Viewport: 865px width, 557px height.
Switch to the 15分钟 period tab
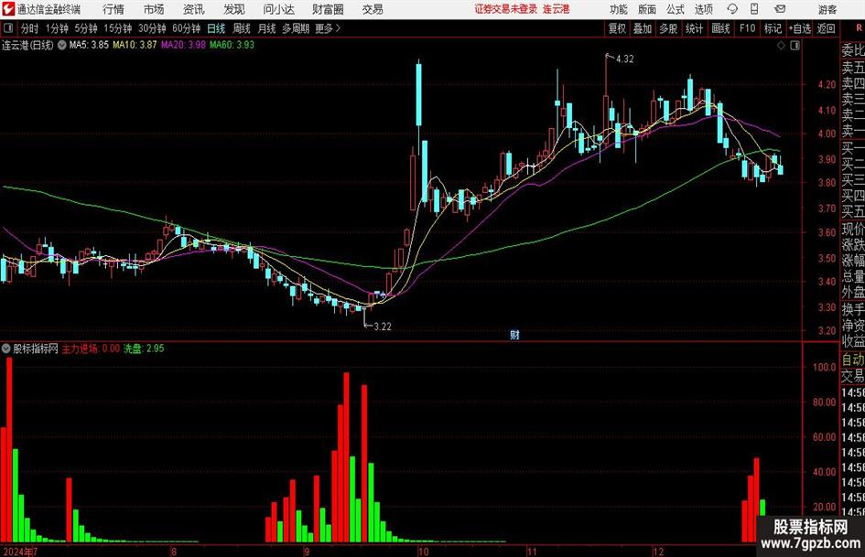[117, 28]
